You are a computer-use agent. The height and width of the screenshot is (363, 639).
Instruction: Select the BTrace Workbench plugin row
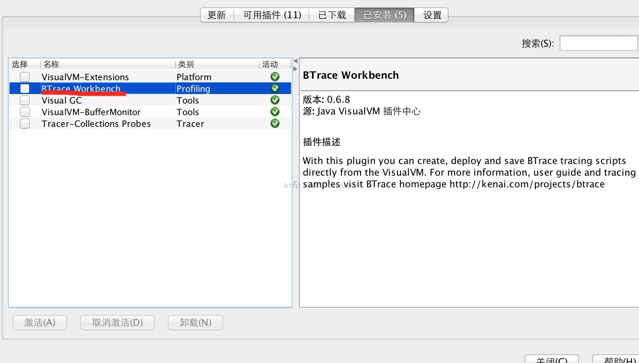(150, 89)
